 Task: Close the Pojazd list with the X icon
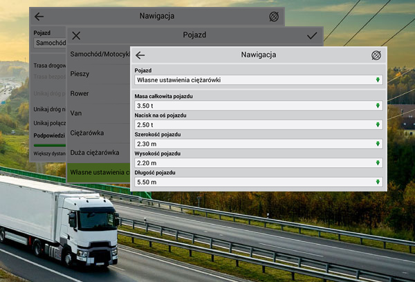point(76,35)
